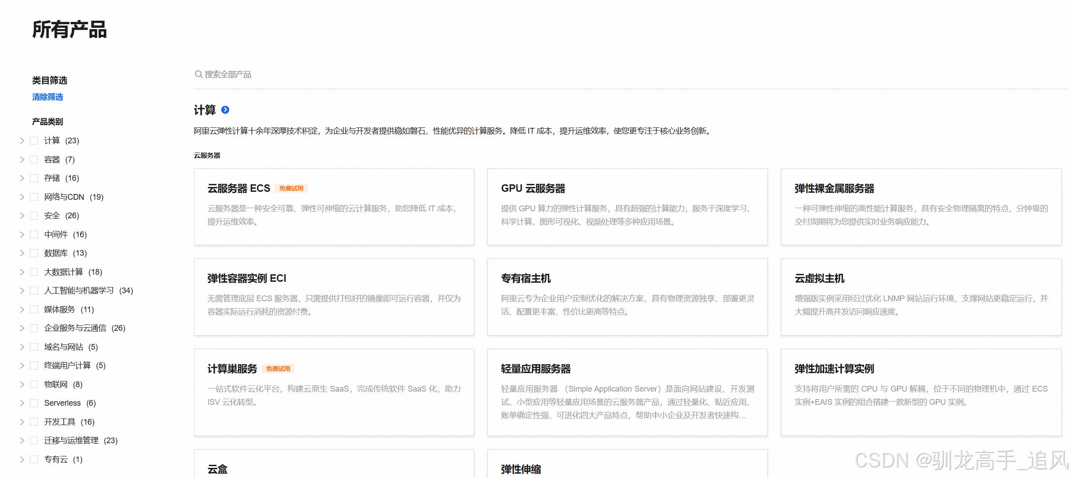The width and height of the screenshot is (1071, 478).
Task: Open the 计算 category via blue arrow icon
Action: pos(225,110)
